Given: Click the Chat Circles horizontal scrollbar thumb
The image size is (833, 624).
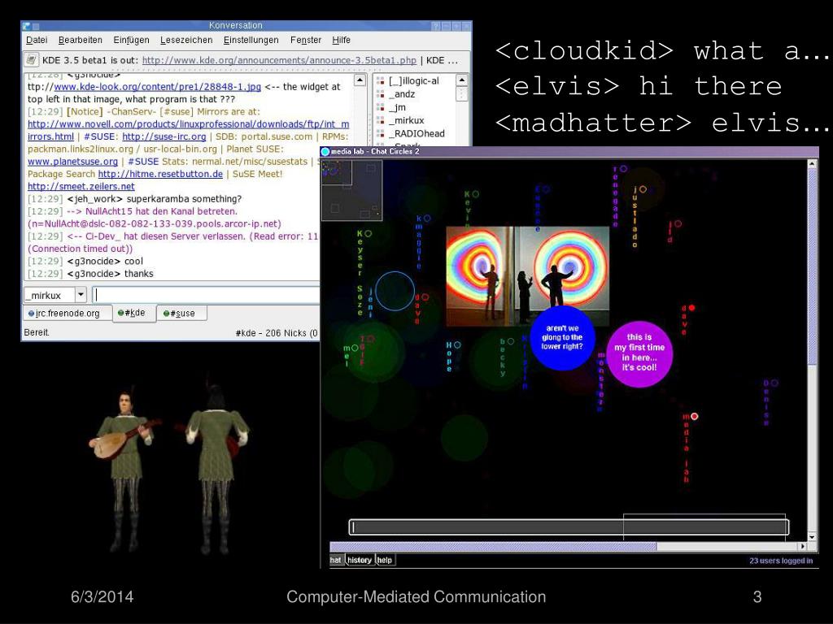Looking at the screenshot, I should [x=494, y=546].
